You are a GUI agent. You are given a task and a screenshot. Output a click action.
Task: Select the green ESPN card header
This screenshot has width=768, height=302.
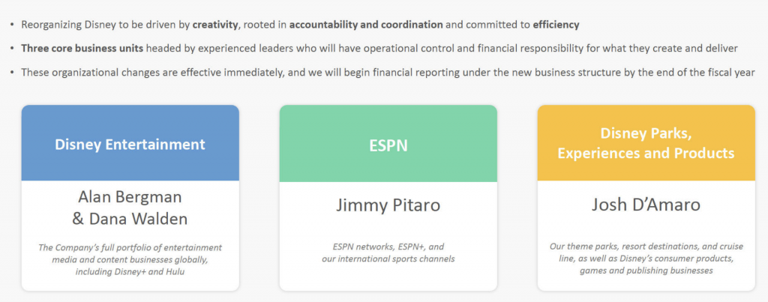tap(388, 145)
